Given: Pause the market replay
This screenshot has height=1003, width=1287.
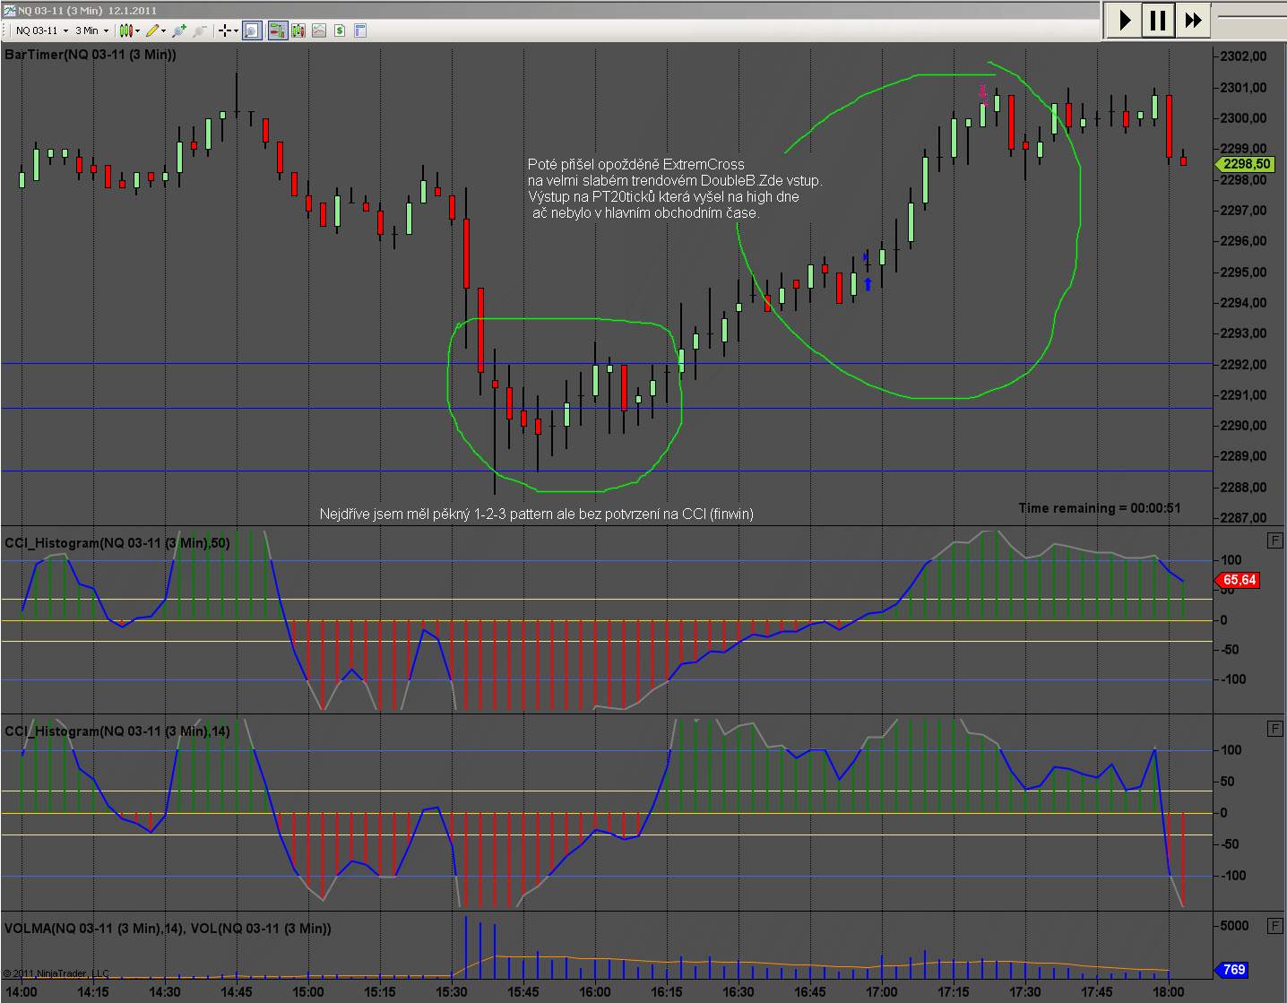Looking at the screenshot, I should [x=1158, y=20].
